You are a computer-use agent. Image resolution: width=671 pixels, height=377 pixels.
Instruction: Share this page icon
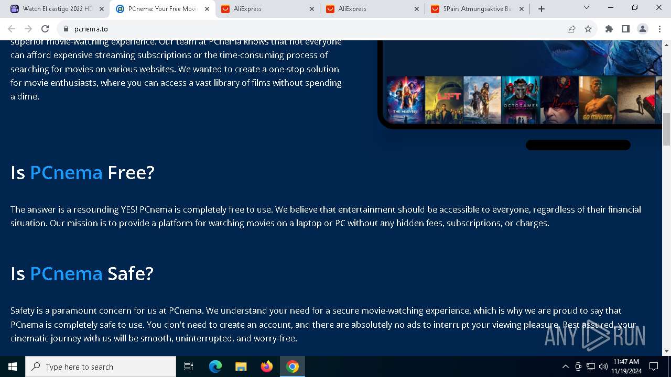(571, 29)
